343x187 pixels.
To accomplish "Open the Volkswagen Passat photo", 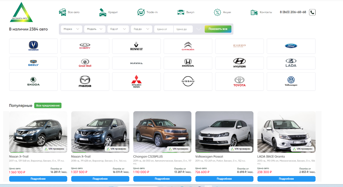I will click(224, 132).
